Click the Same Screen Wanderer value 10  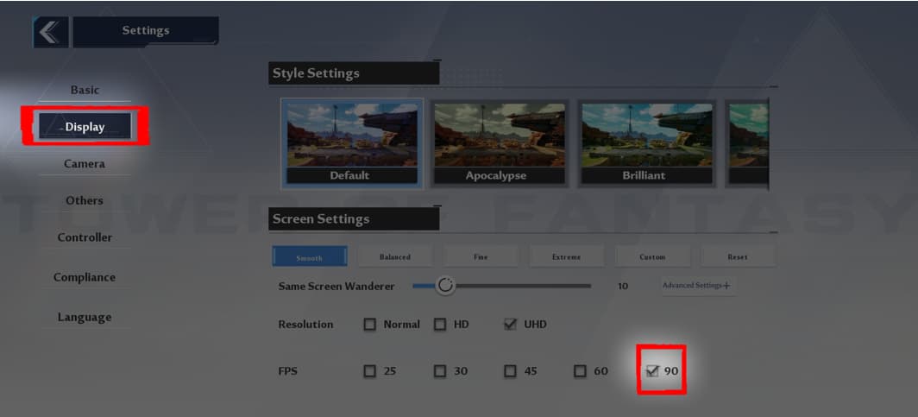[623, 287]
